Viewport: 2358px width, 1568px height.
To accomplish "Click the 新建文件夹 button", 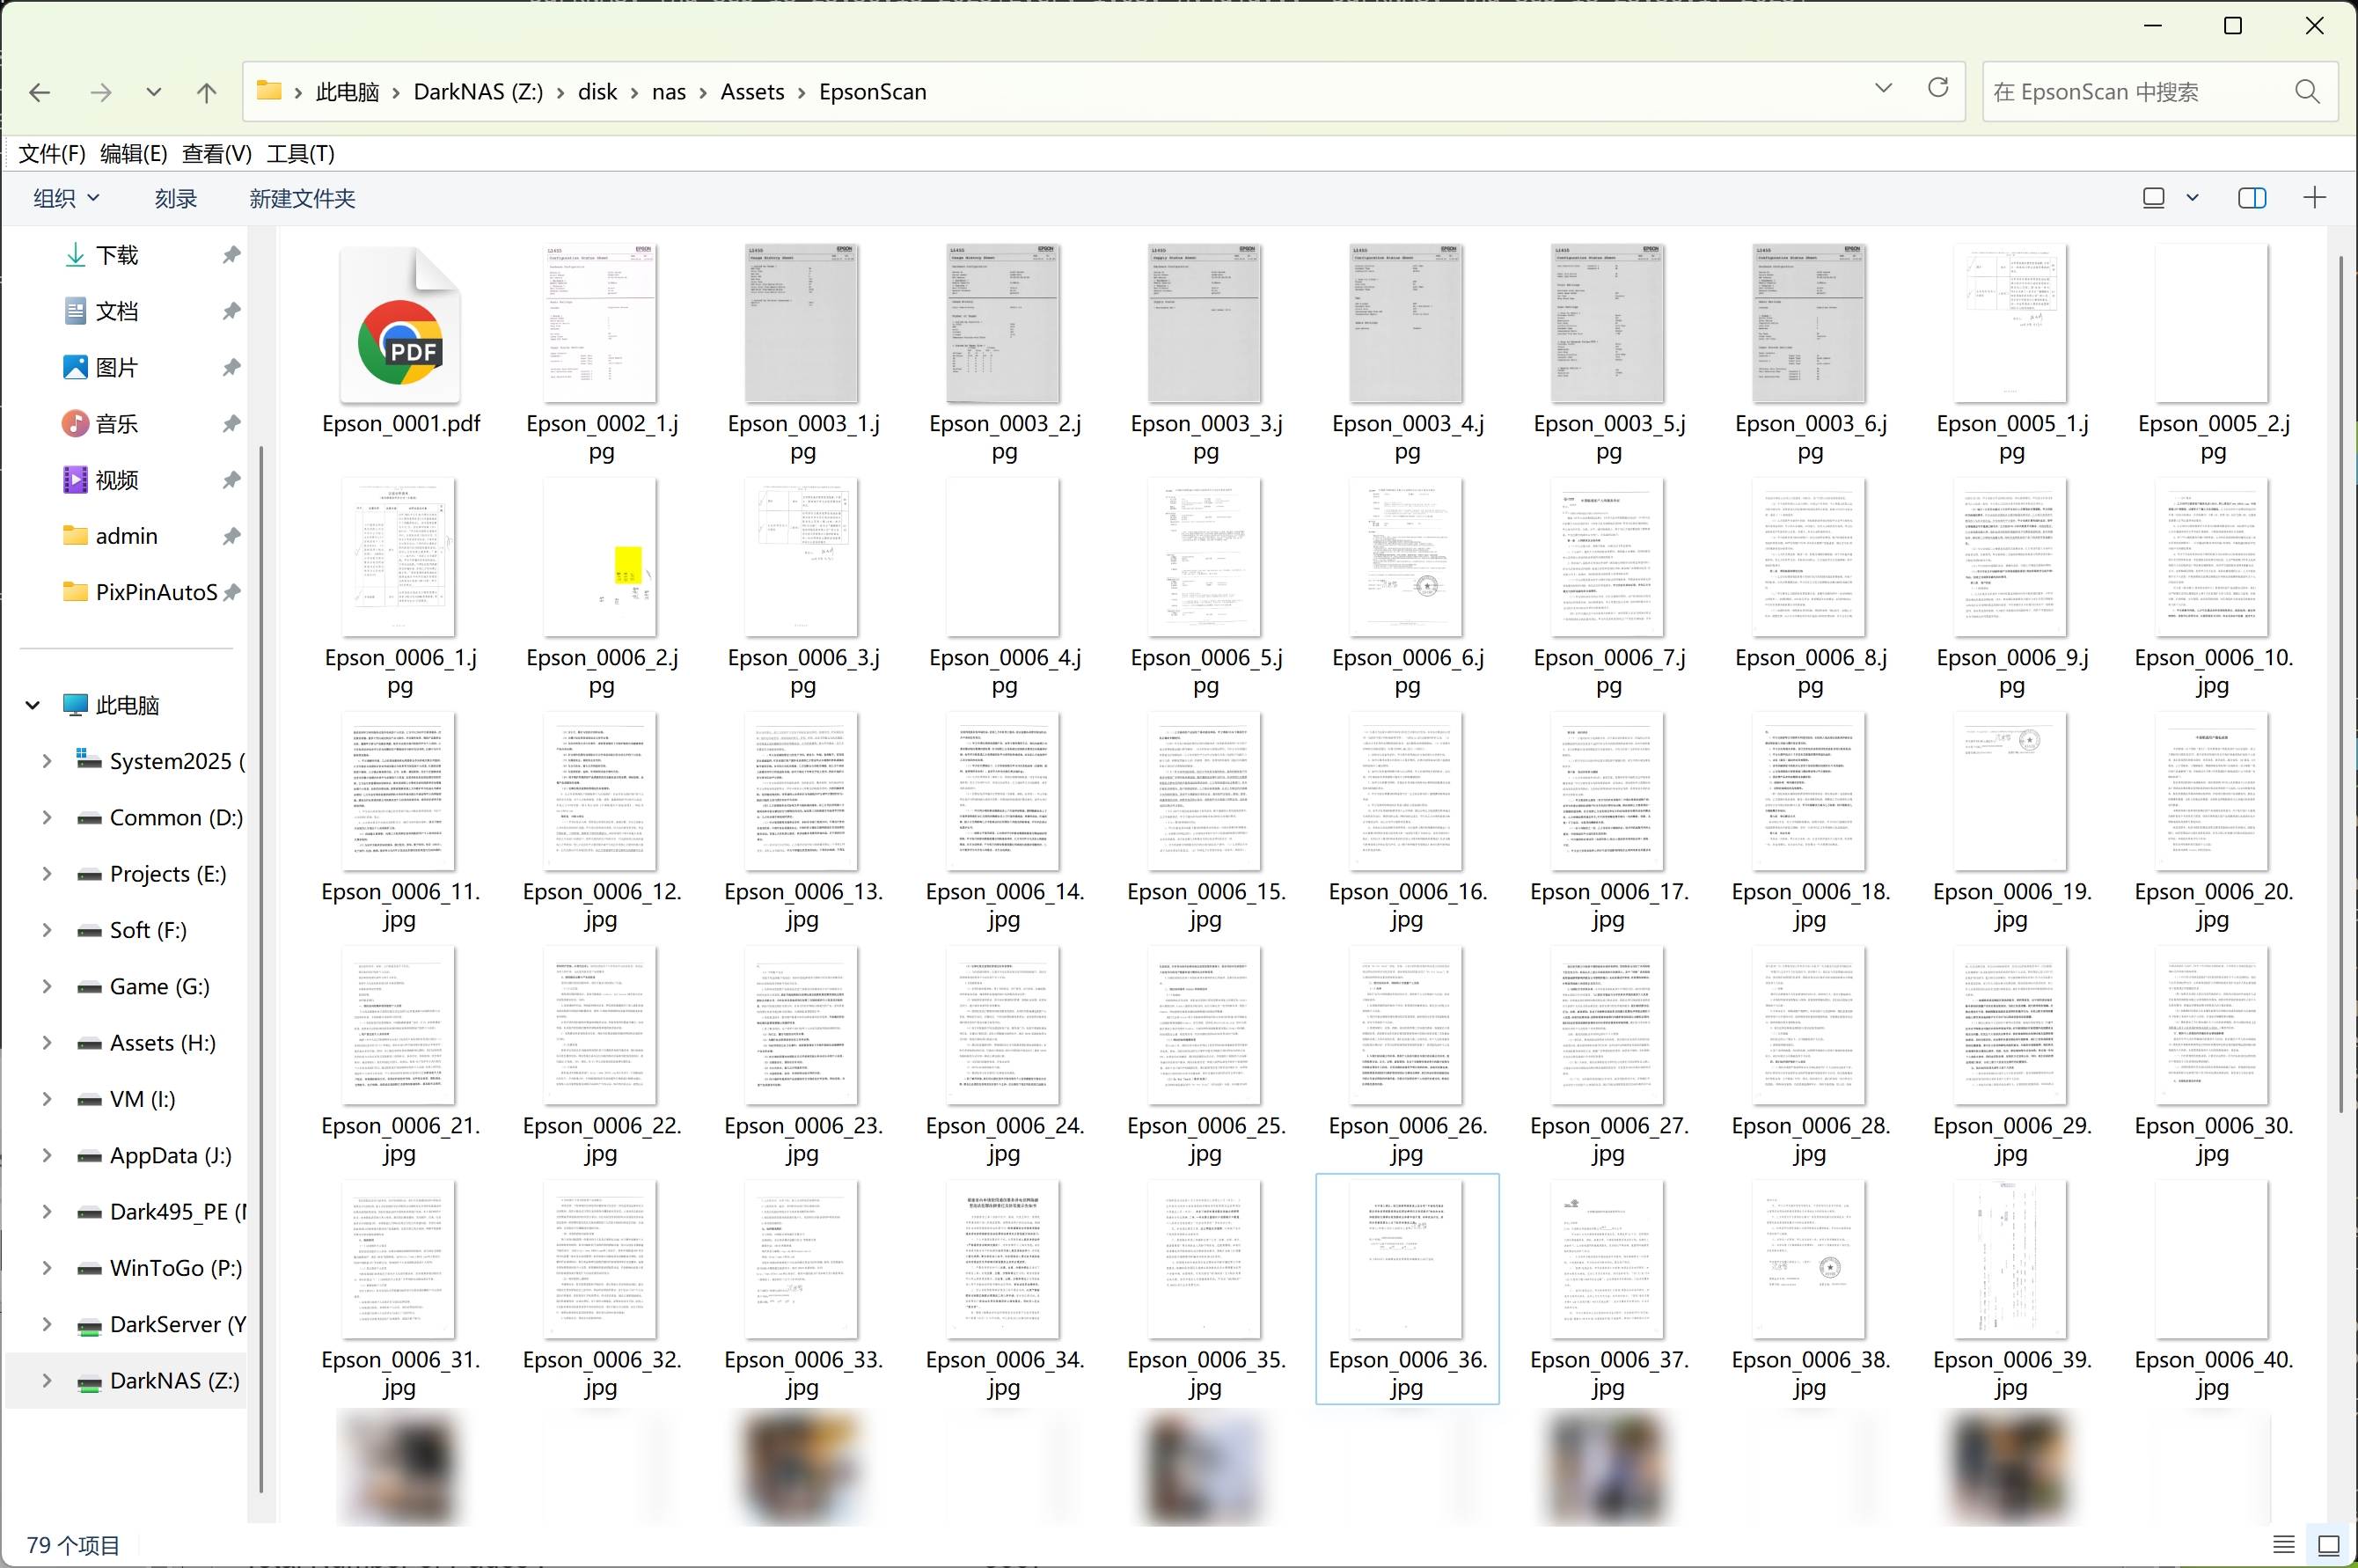I will coord(302,199).
